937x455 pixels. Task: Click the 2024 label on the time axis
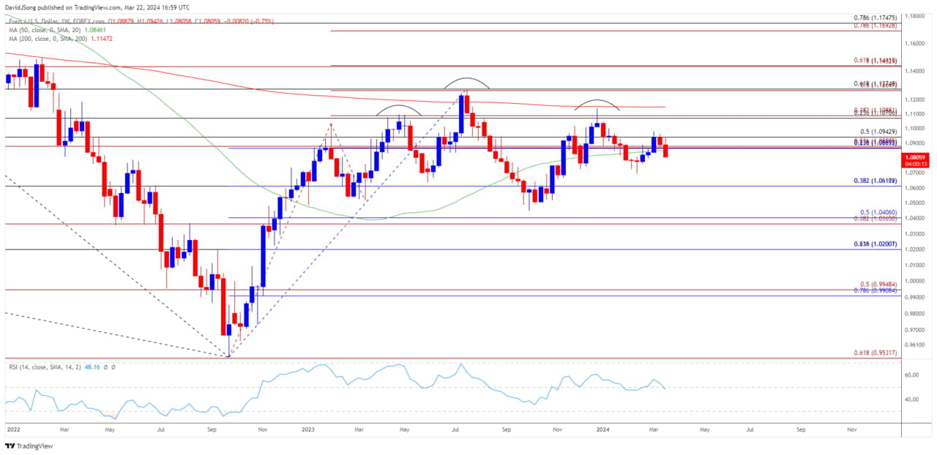click(603, 431)
